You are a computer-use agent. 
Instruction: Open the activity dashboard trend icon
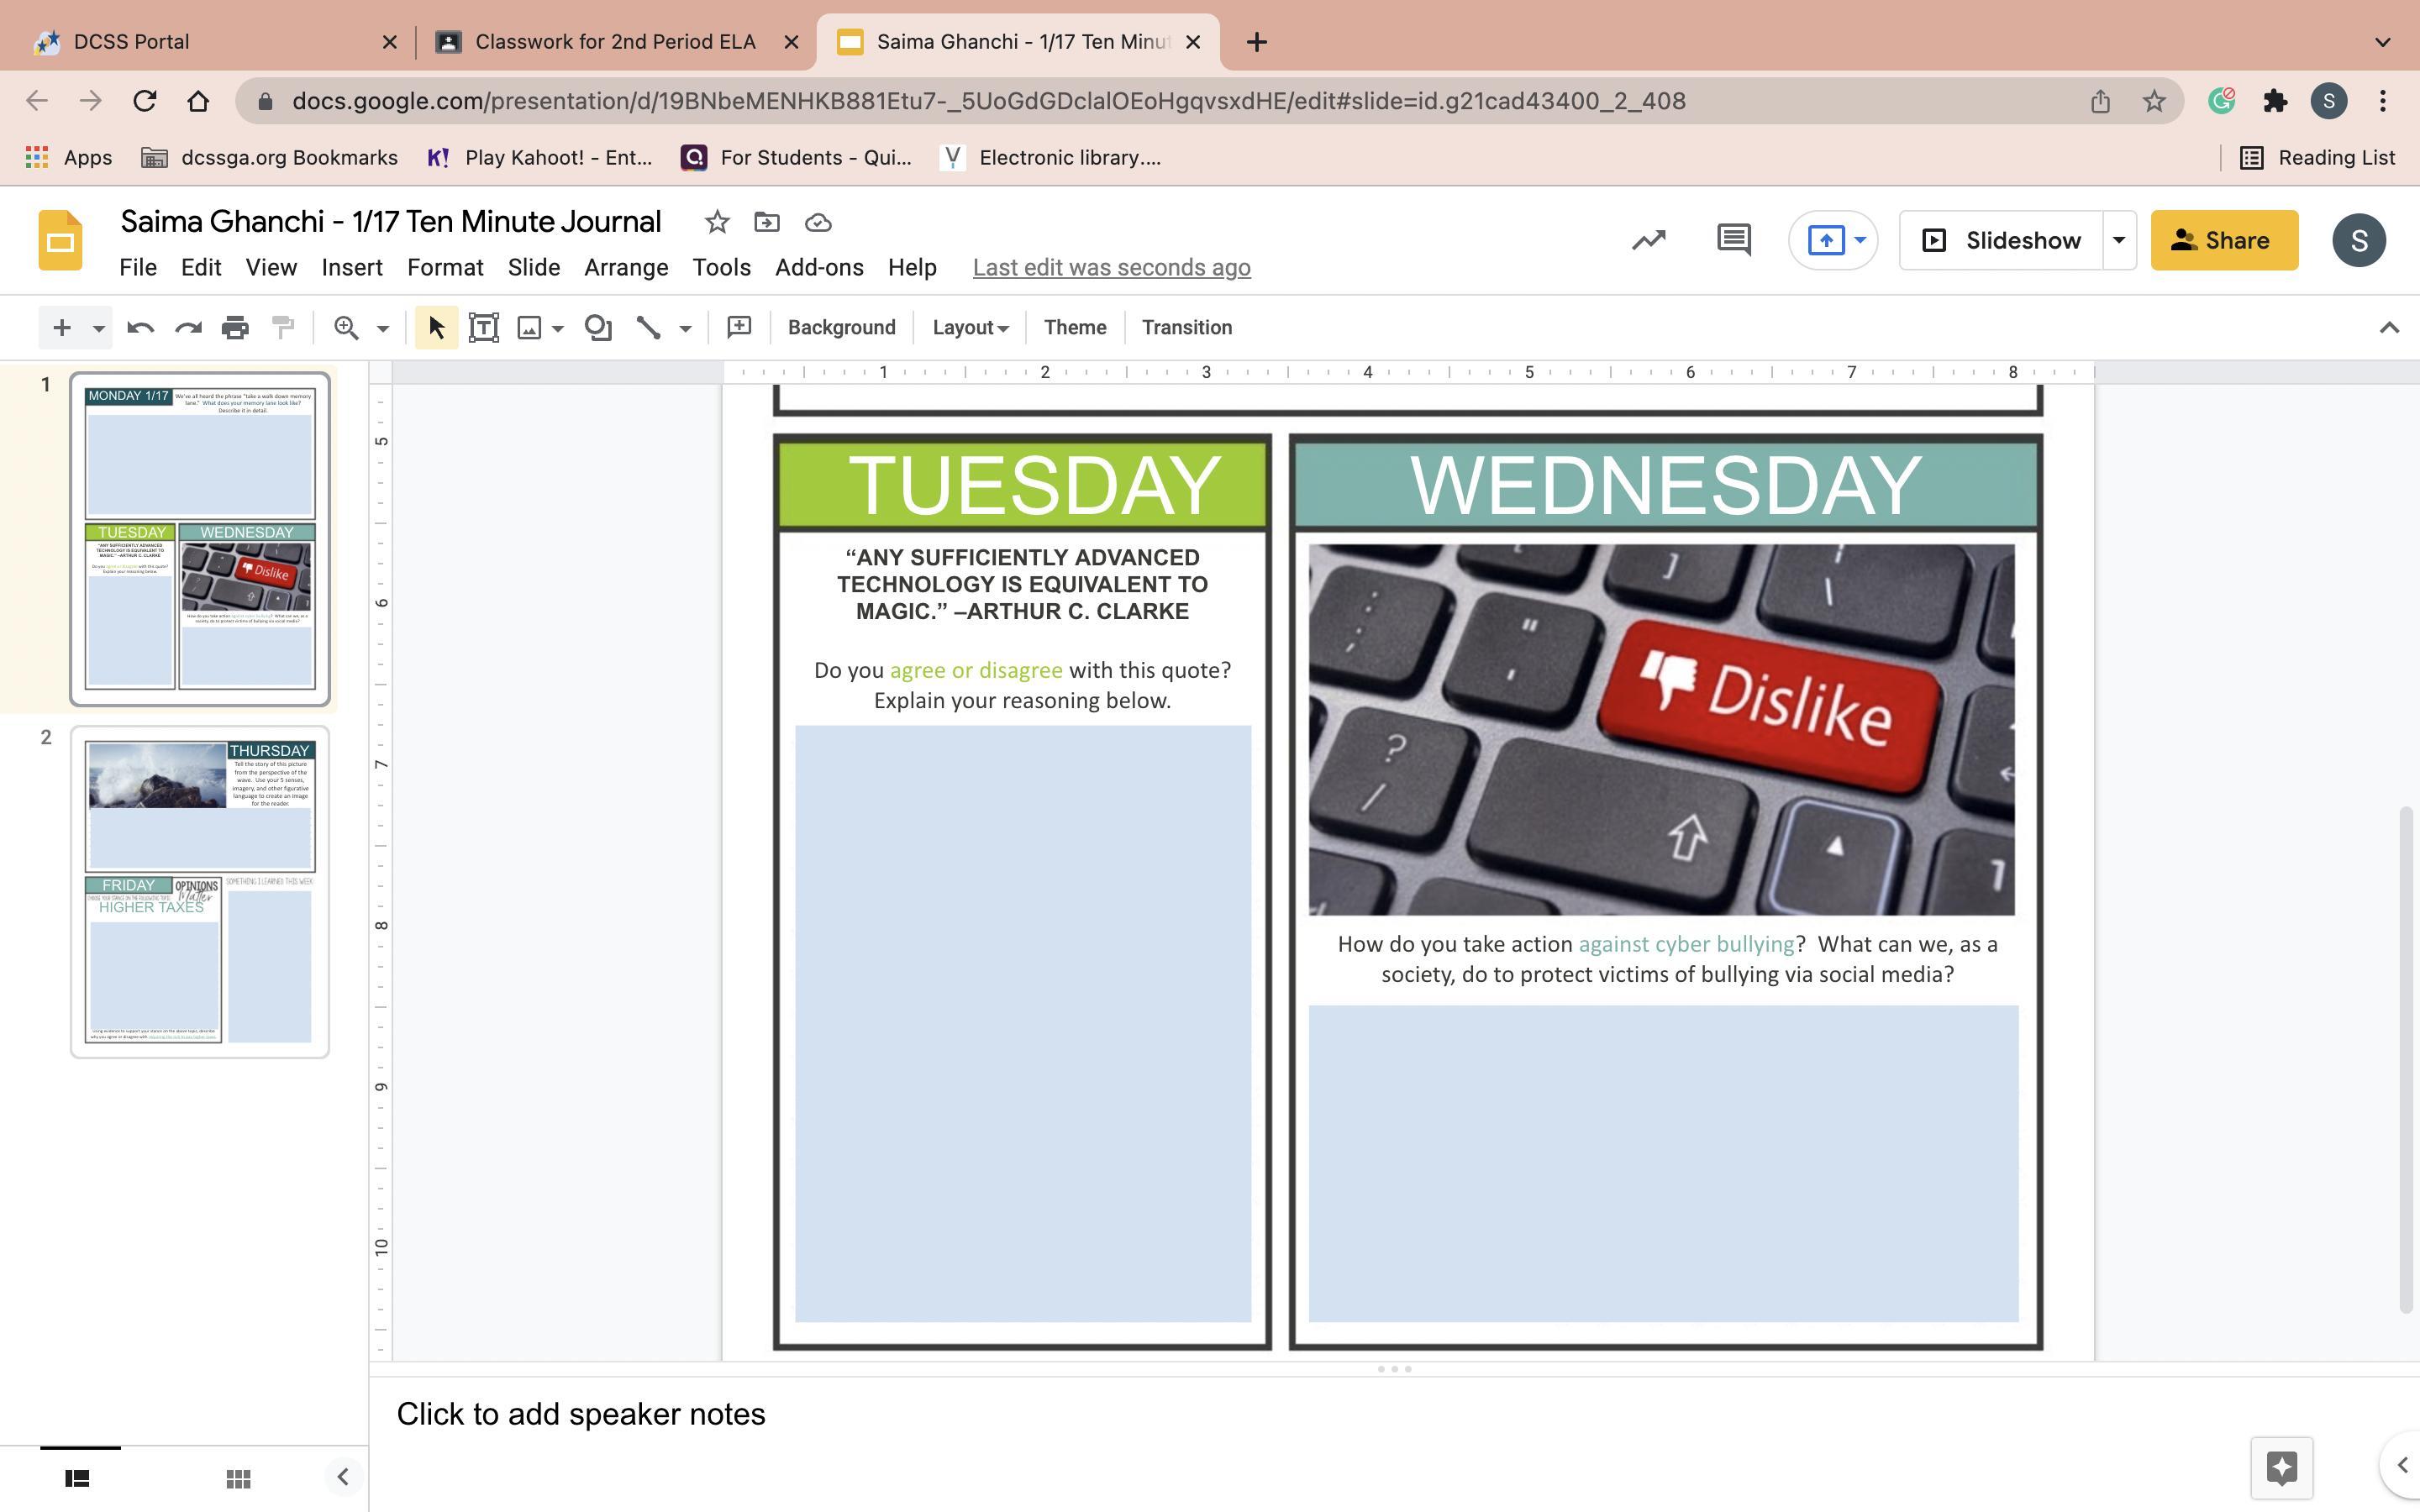(1648, 240)
